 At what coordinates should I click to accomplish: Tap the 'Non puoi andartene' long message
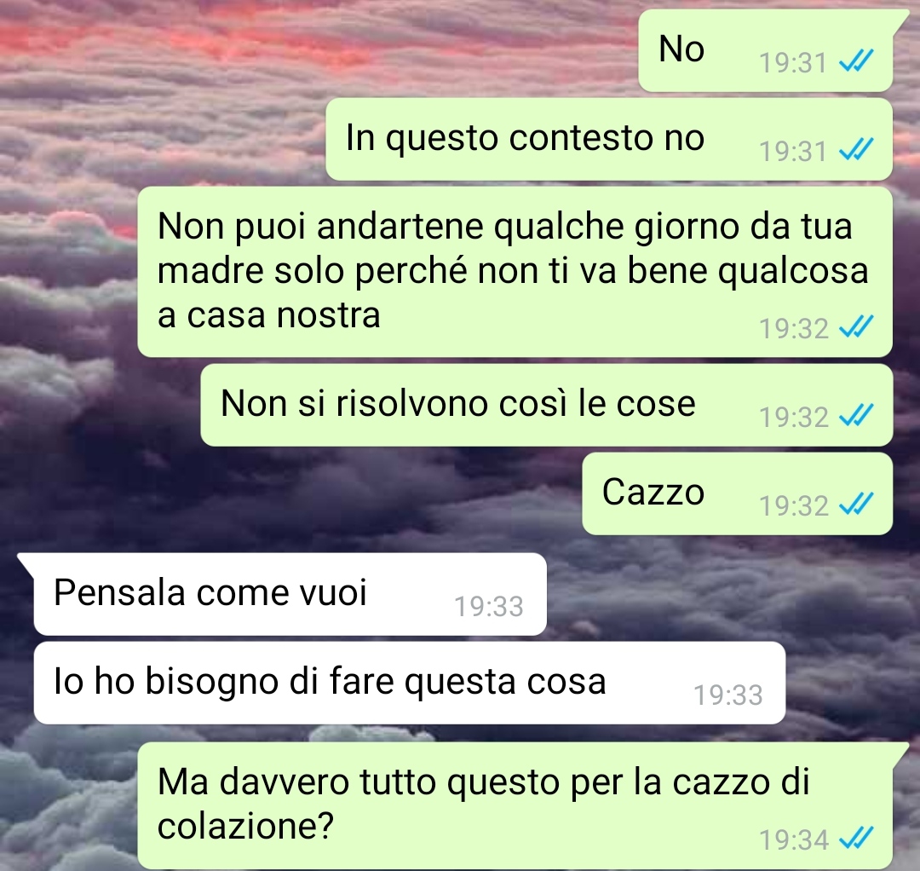pyautogui.click(x=515, y=272)
